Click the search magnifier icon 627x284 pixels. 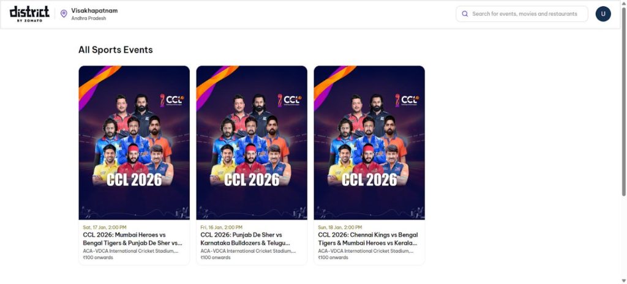465,13
